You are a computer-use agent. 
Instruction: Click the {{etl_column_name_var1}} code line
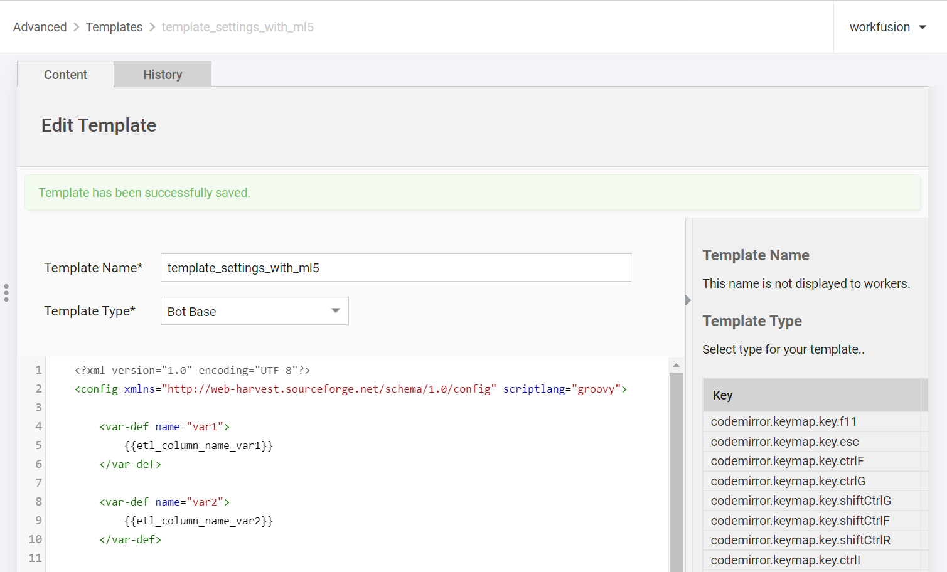[198, 445]
